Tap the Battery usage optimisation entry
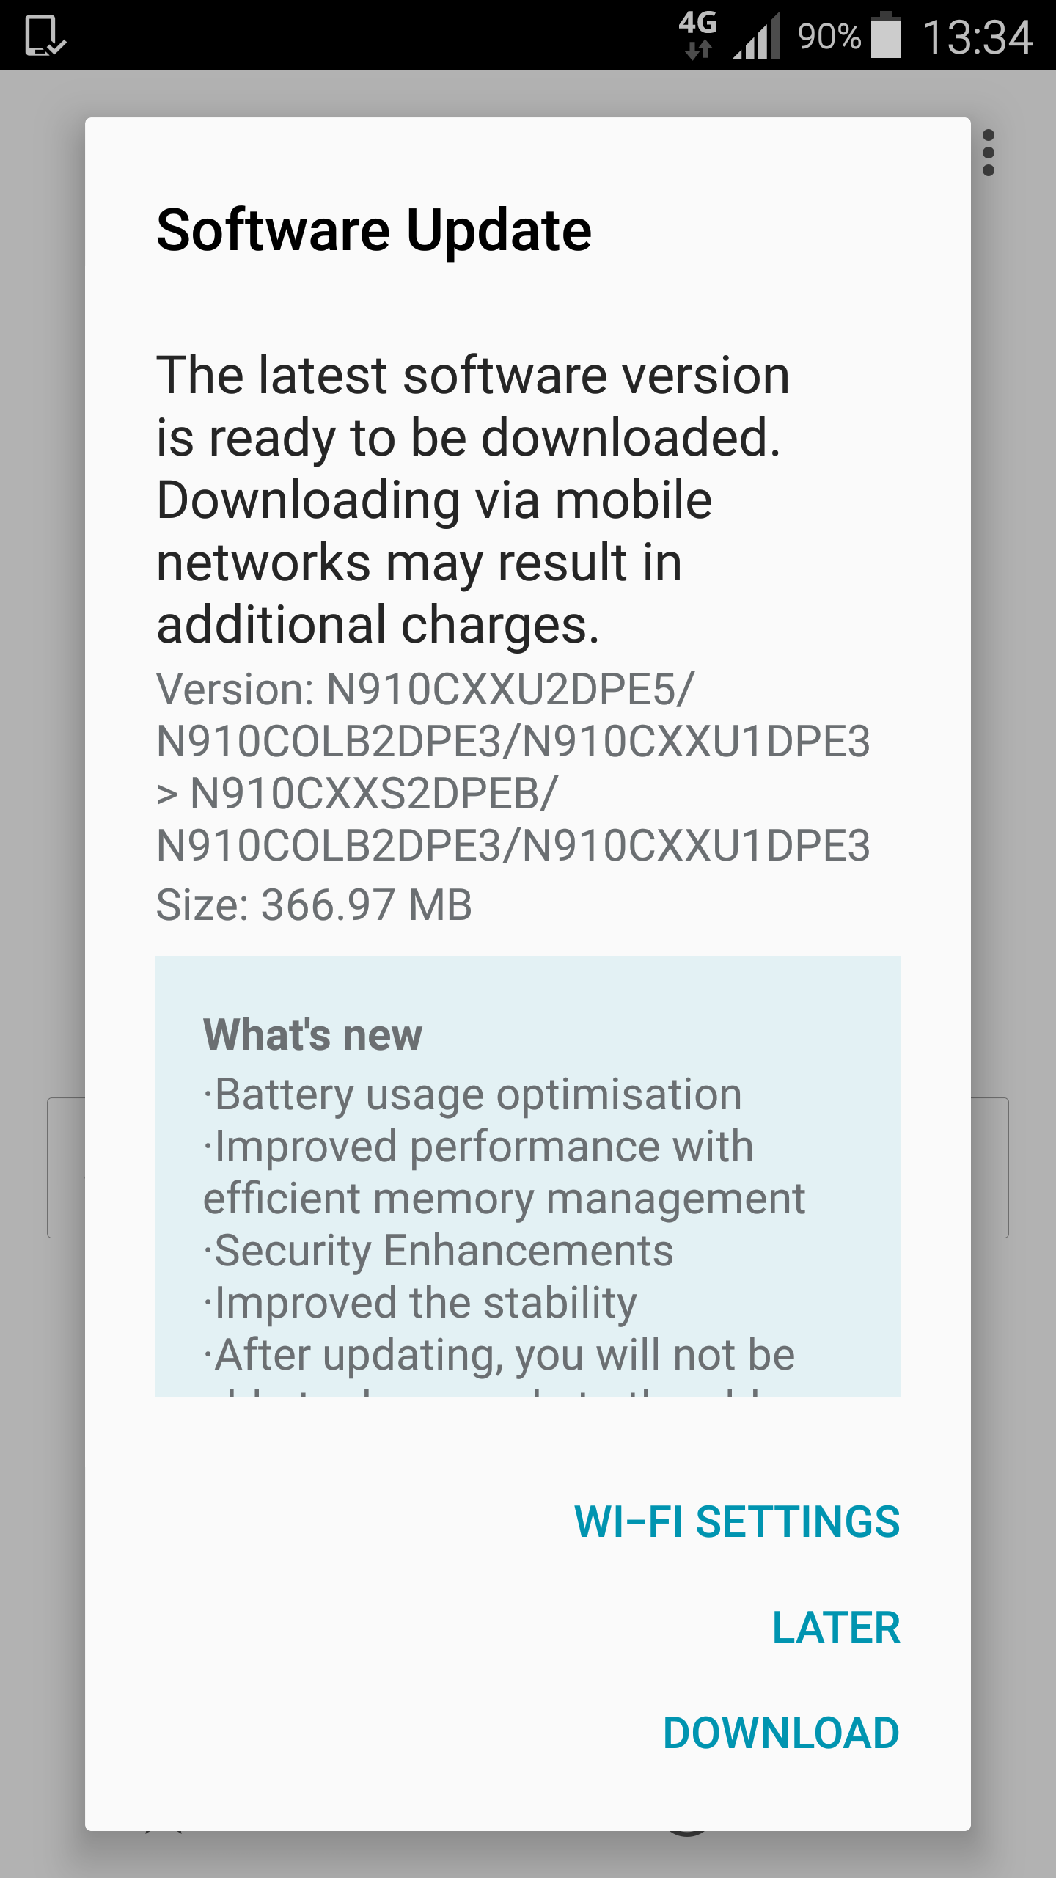 (x=472, y=1095)
